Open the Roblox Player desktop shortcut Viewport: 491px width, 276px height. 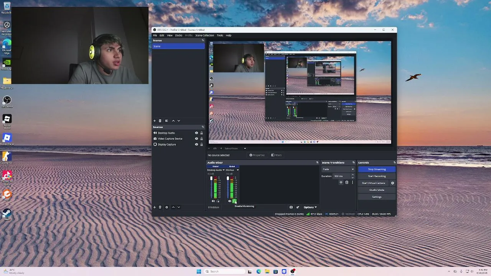[7, 139]
